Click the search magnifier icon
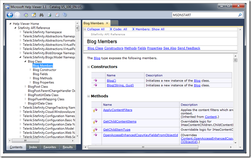The image size is (251, 158). pos(240,15)
